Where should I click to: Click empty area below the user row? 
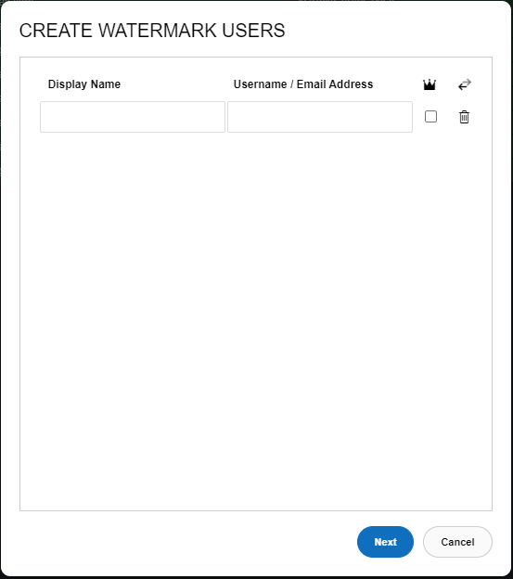(256, 317)
